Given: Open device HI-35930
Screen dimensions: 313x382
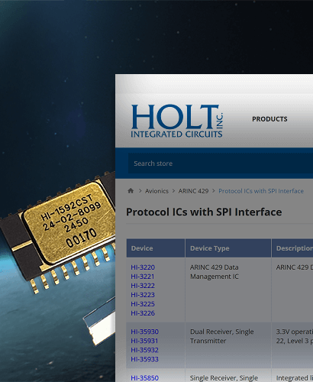Looking at the screenshot, I should 145,332.
